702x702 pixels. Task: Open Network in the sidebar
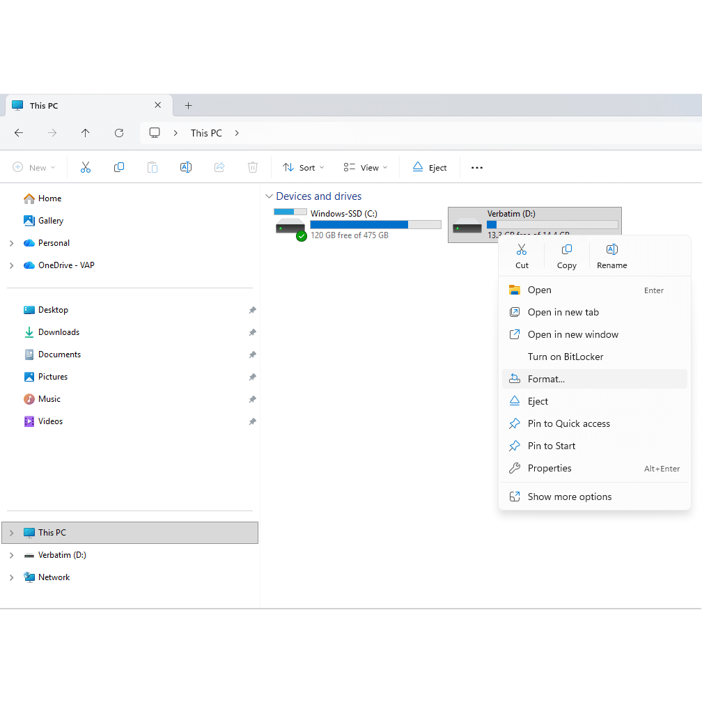tap(47, 577)
